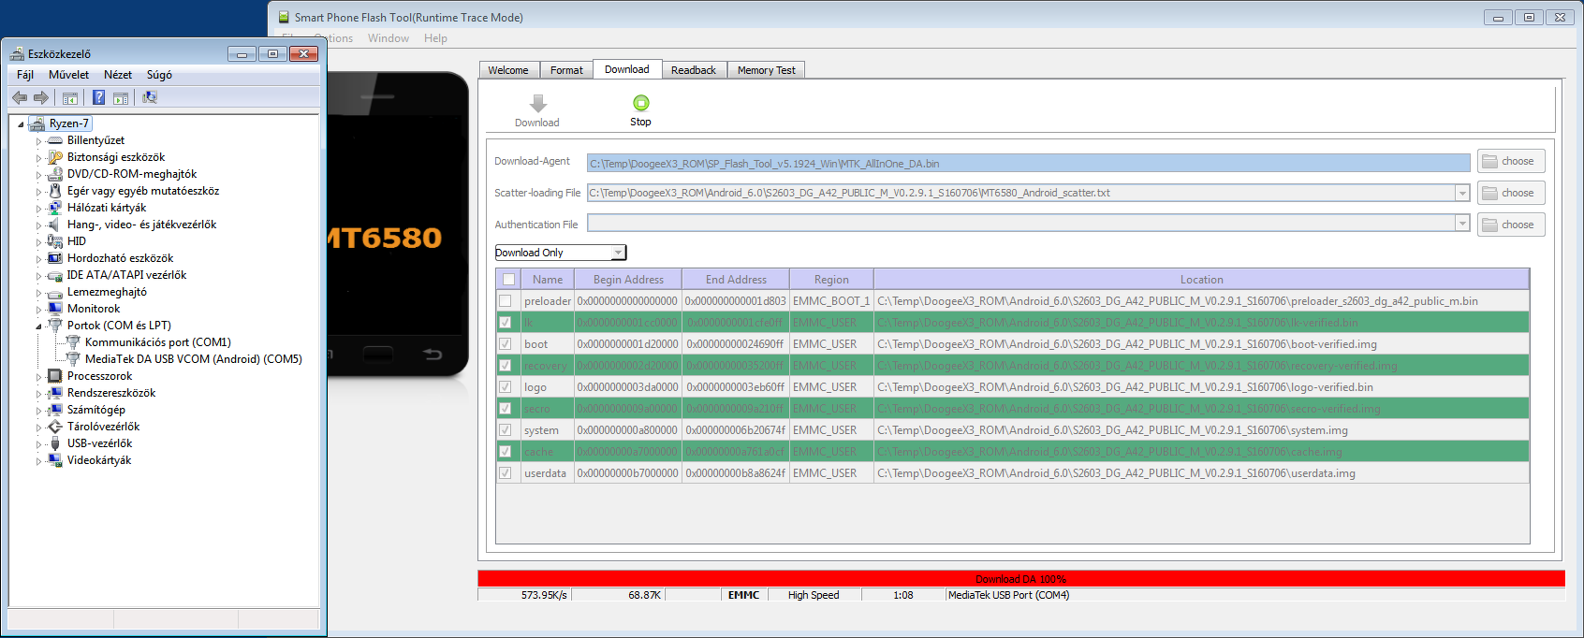Viewport: 1584px width, 638px height.
Task: Click the properties pane toolbar icon
Action: [121, 97]
